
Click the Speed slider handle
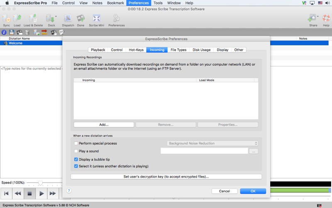point(40,183)
